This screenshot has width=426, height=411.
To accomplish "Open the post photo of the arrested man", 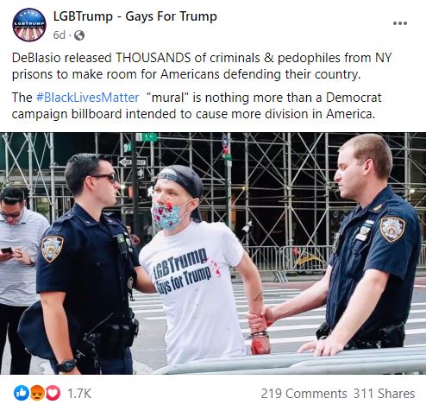I will click(213, 253).
